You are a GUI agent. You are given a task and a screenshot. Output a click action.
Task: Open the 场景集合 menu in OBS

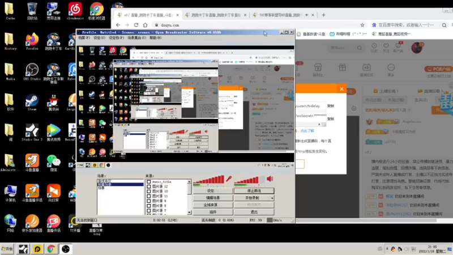136,38
